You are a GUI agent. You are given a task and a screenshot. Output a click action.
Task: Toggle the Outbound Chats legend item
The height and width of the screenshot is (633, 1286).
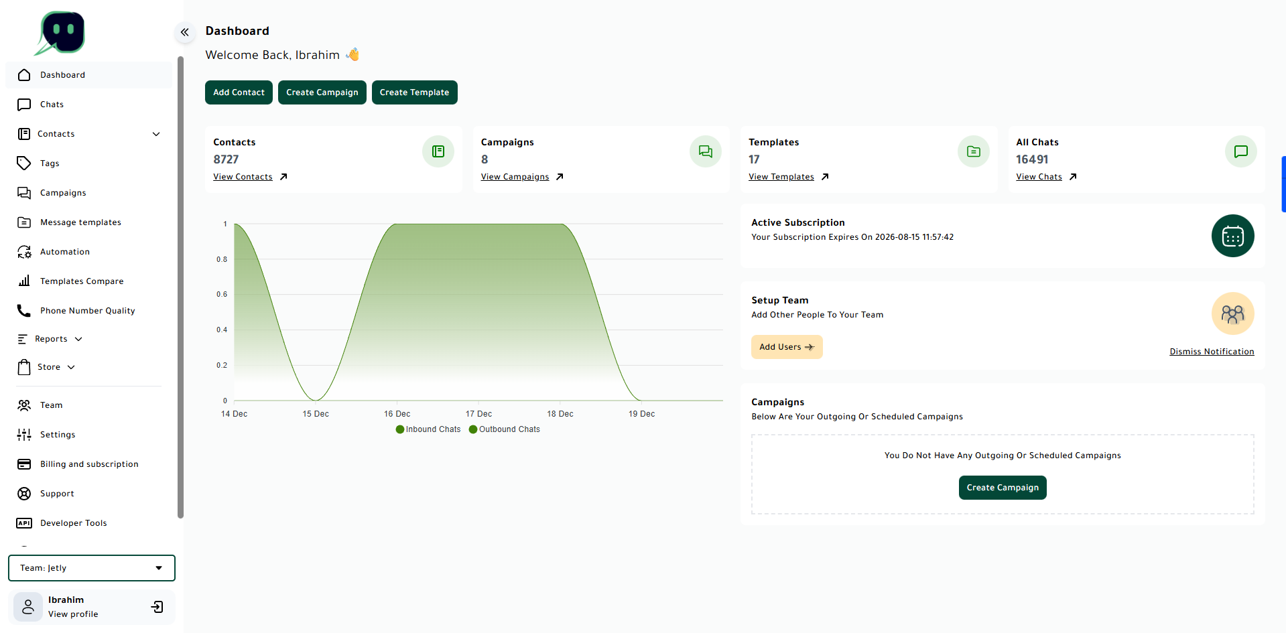(504, 429)
